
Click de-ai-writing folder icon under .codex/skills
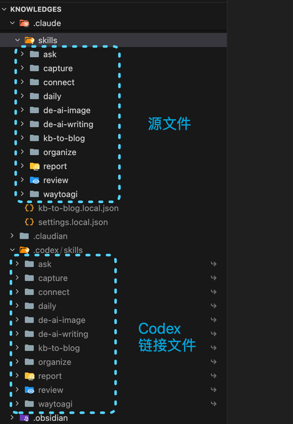tap(29, 334)
